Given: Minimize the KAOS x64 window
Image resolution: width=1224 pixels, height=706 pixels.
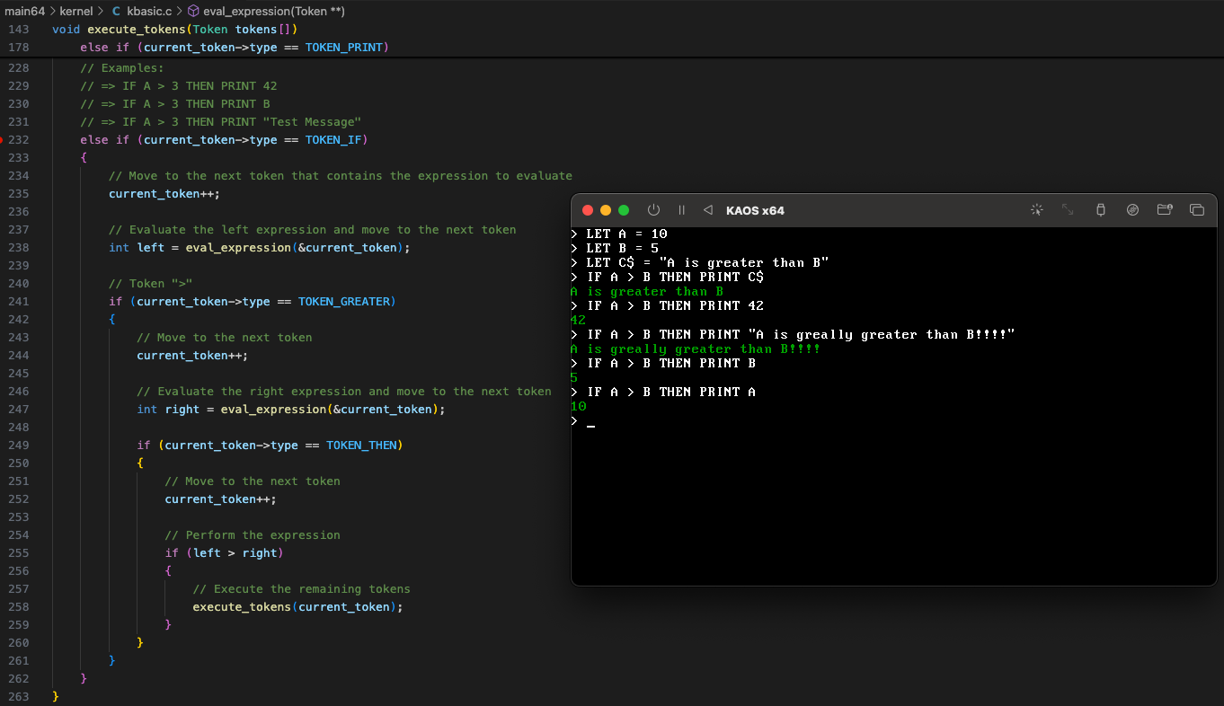Looking at the screenshot, I should 606,210.
